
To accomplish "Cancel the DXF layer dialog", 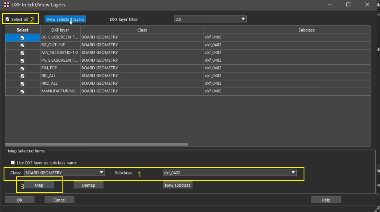I will pyautogui.click(x=59, y=200).
